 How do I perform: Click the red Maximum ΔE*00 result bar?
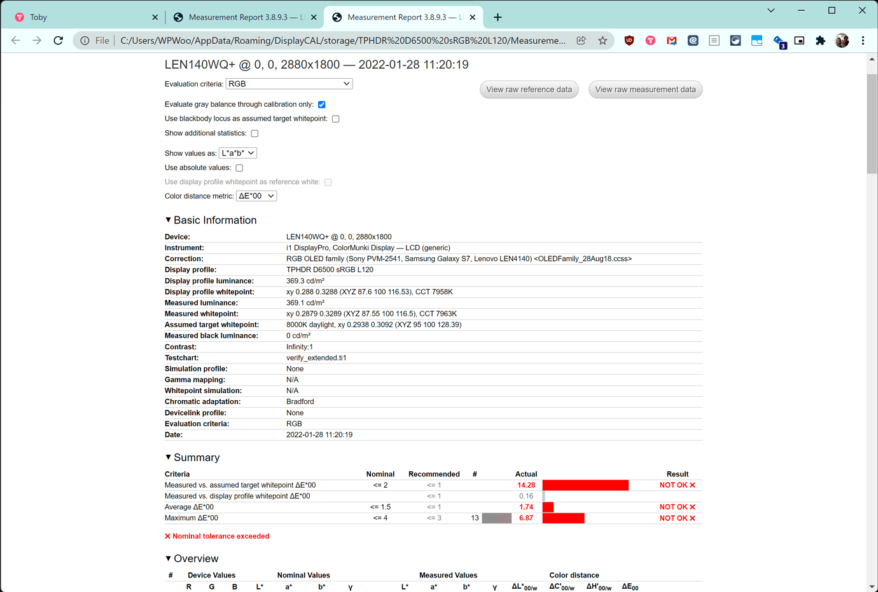(563, 518)
